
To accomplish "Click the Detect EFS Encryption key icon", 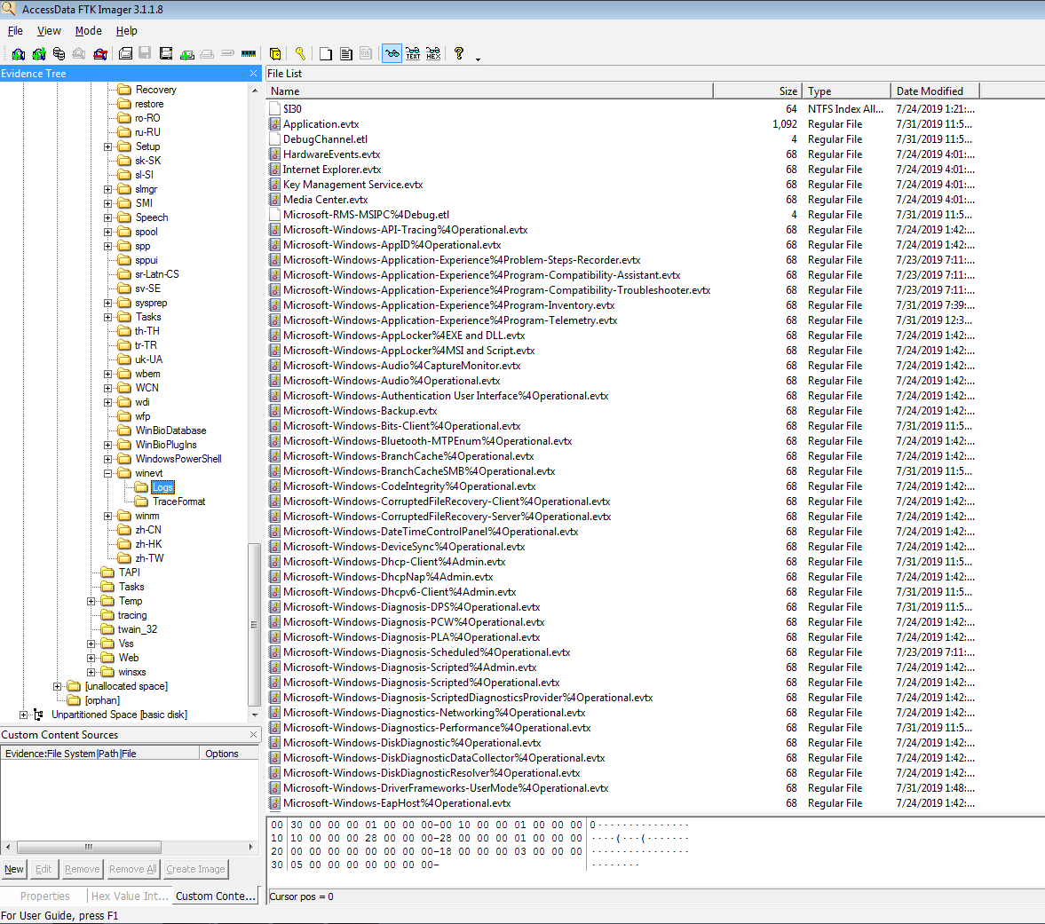I will tap(300, 54).
